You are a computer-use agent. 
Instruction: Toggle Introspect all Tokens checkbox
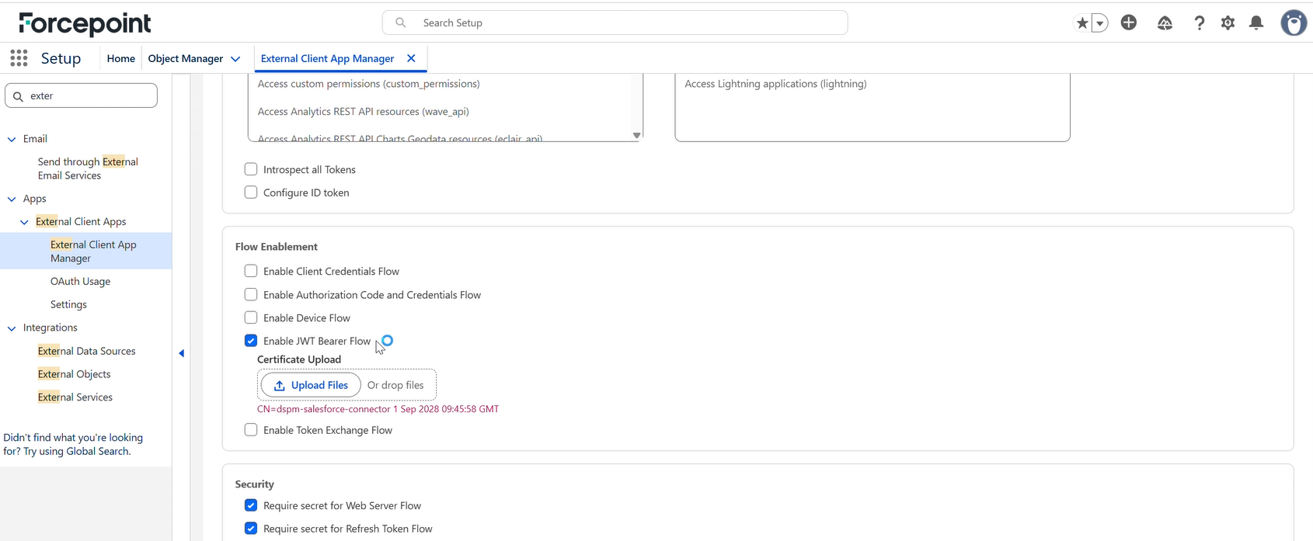coord(251,169)
